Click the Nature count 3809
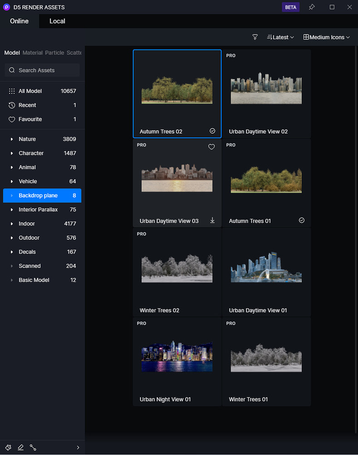This screenshot has width=358, height=455. pos(70,139)
